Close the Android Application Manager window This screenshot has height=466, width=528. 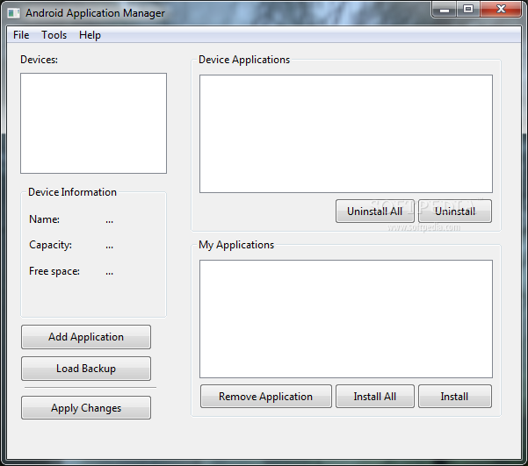click(x=501, y=10)
